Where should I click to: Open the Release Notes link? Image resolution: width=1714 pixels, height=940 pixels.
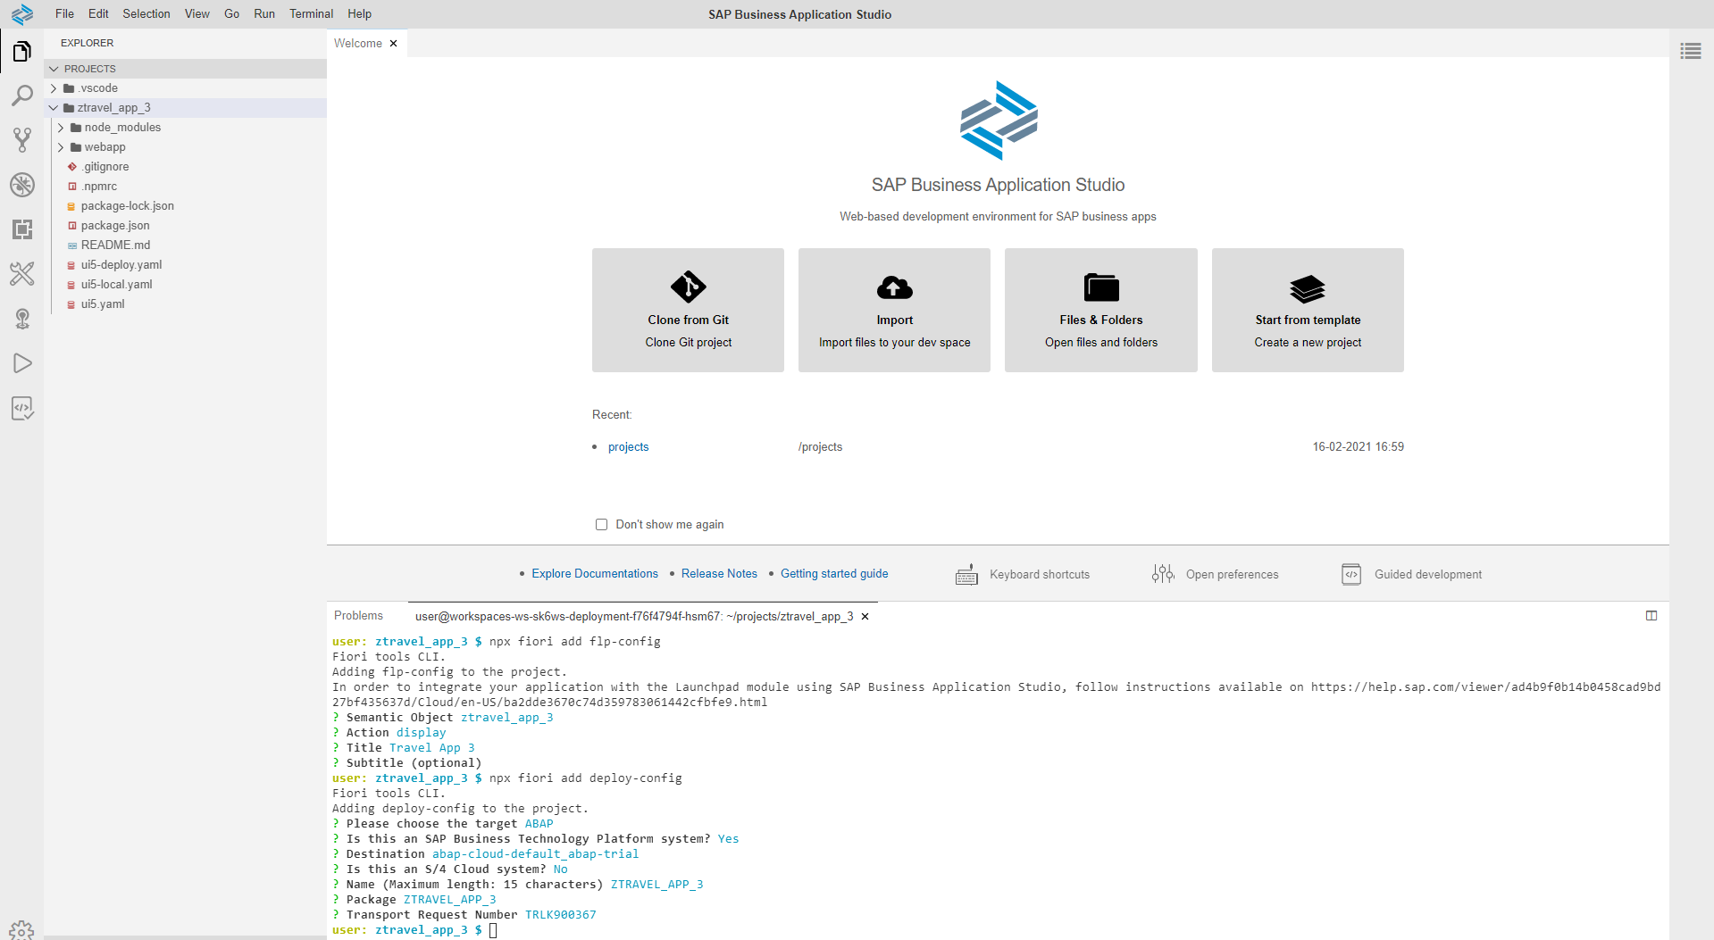[x=719, y=573]
